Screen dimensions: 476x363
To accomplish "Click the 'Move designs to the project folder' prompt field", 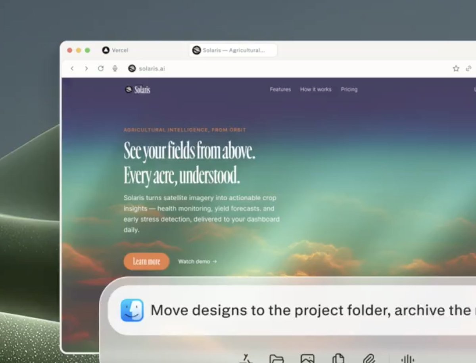I will [x=292, y=310].
